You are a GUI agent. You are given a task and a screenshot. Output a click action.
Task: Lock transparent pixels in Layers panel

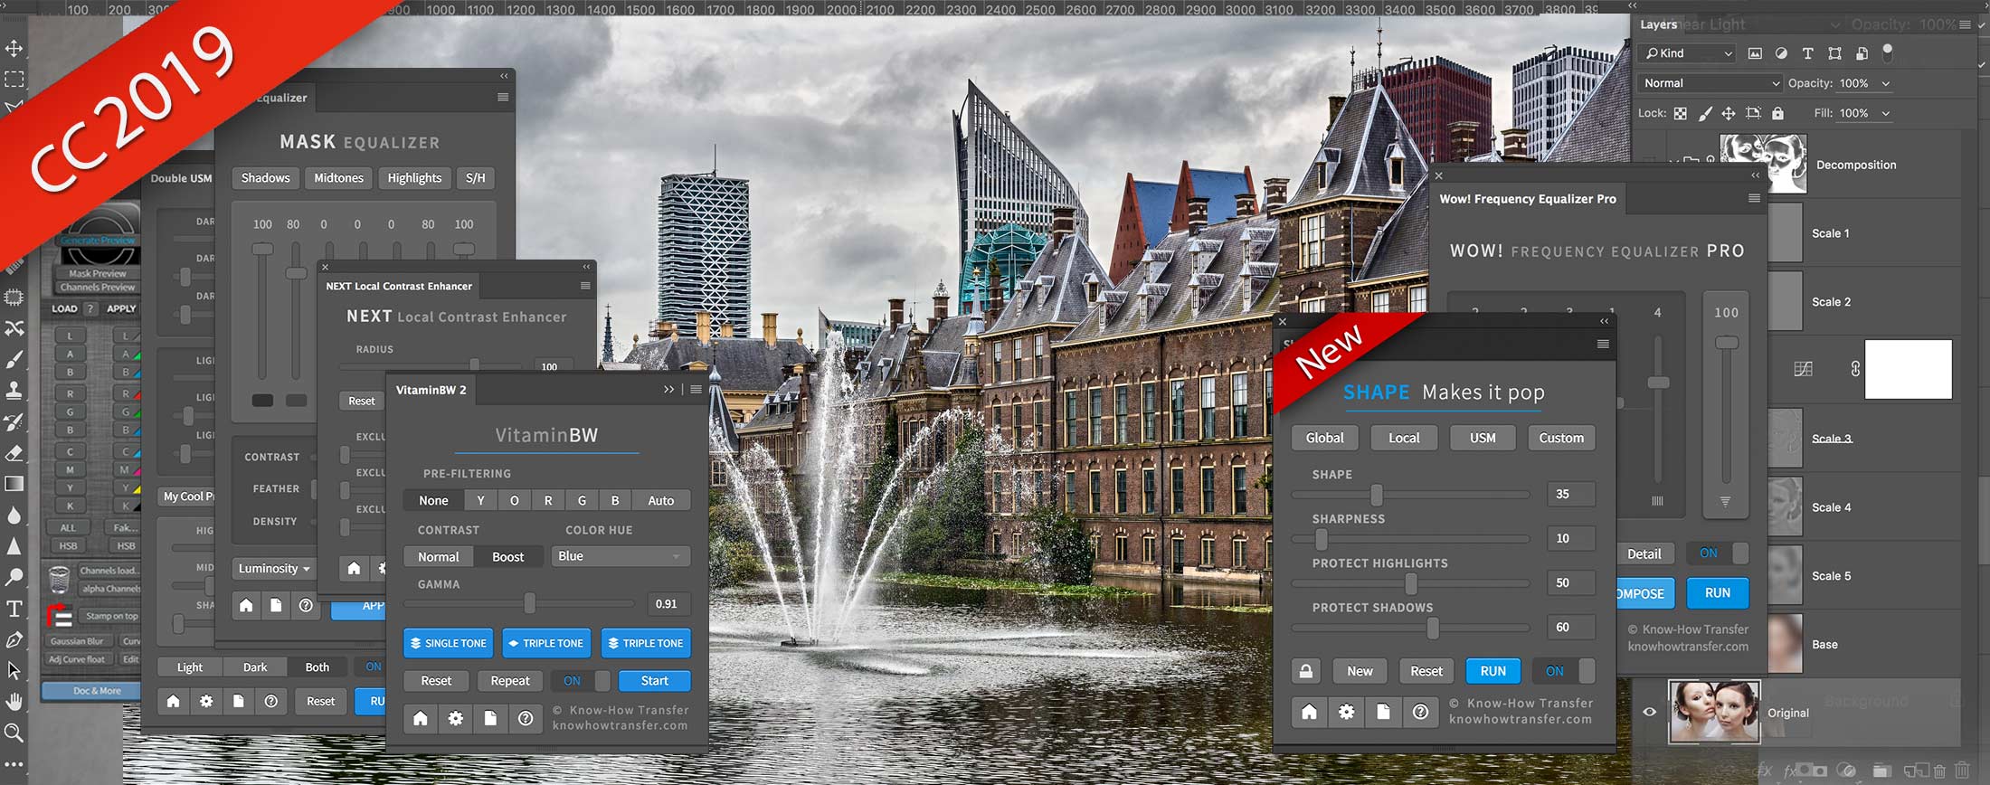coord(1680,113)
